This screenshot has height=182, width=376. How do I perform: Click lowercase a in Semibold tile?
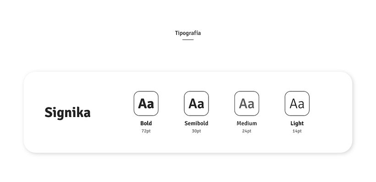tap(201, 105)
